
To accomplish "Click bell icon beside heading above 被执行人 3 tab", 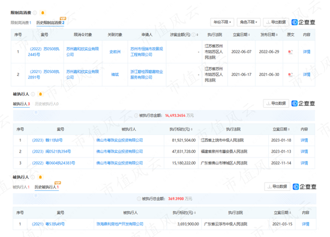I will [40, 94].
